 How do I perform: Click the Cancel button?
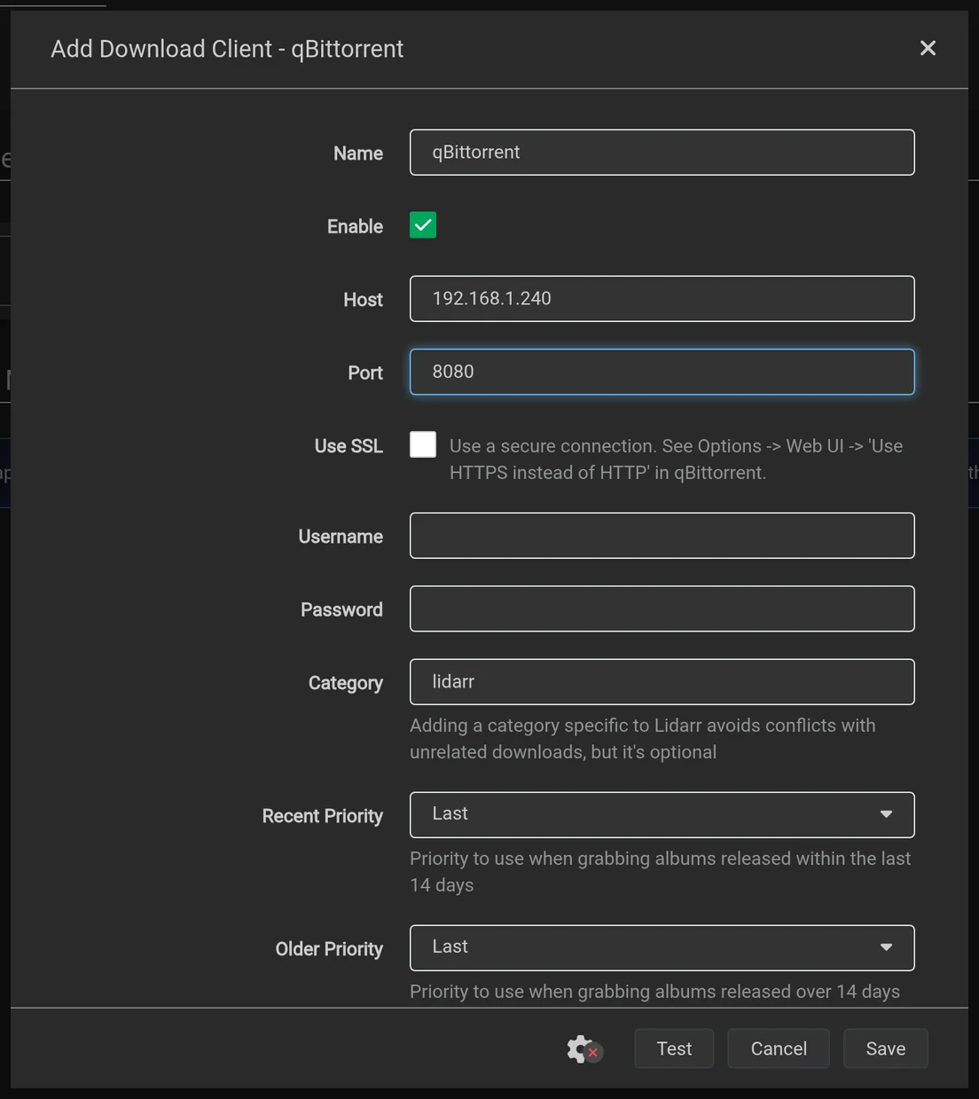pyautogui.click(x=779, y=1048)
